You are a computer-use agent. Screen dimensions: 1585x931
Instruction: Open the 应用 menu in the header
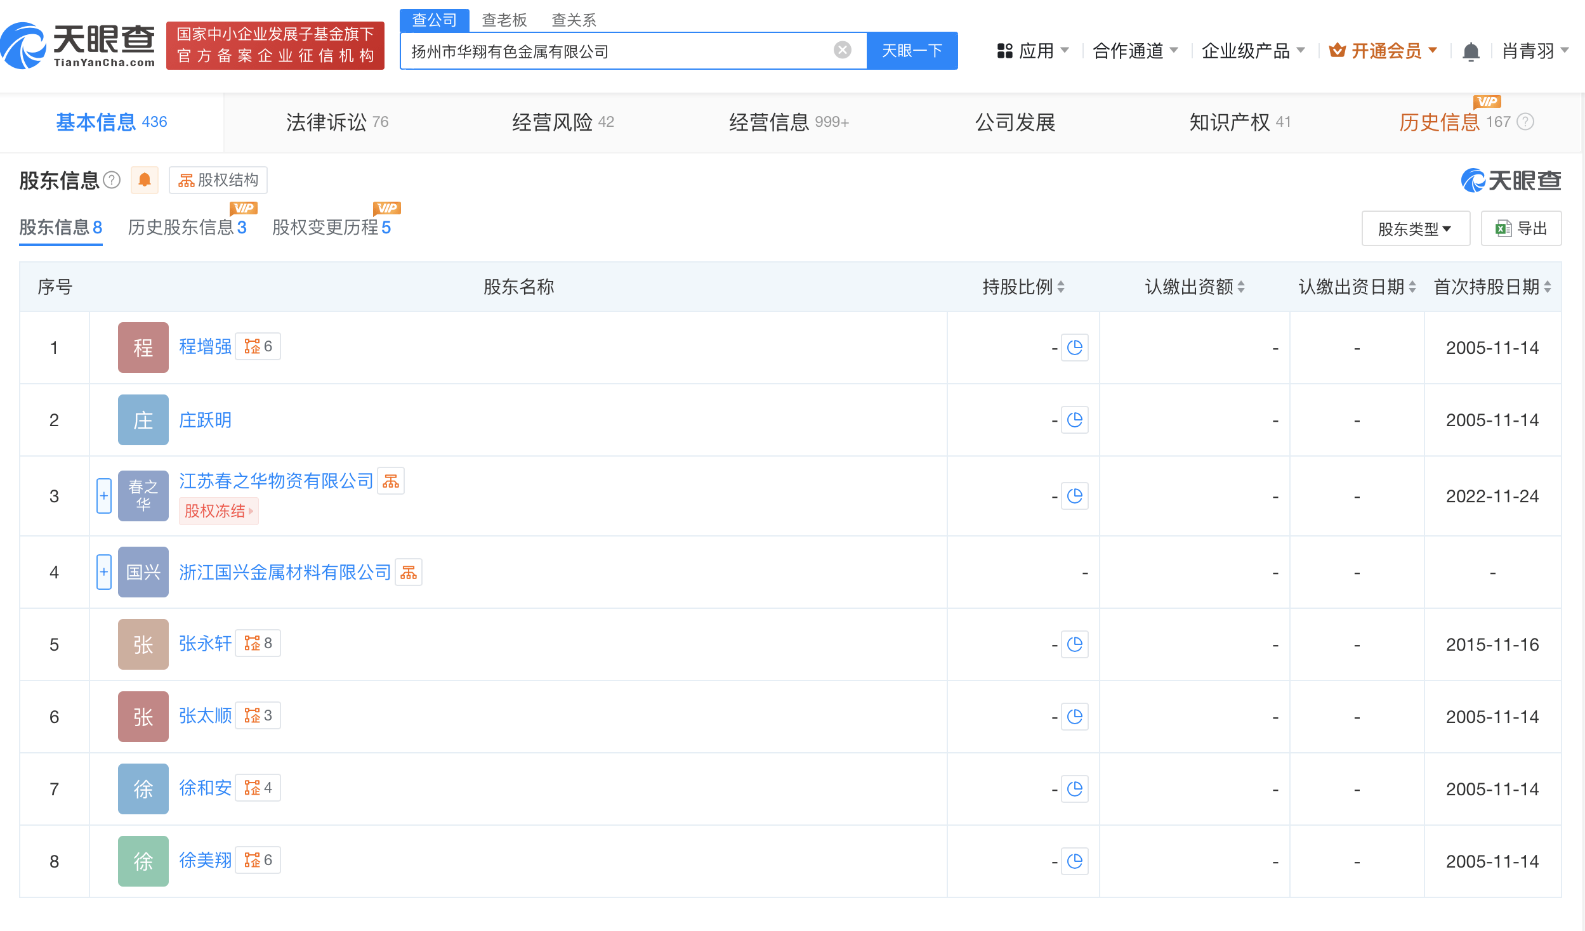point(1033,51)
